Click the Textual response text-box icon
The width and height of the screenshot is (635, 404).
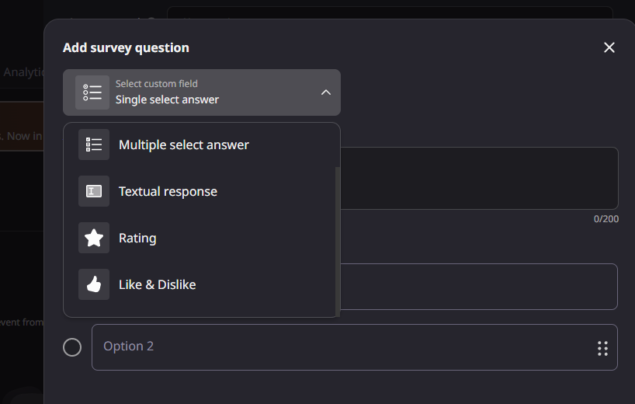(94, 191)
